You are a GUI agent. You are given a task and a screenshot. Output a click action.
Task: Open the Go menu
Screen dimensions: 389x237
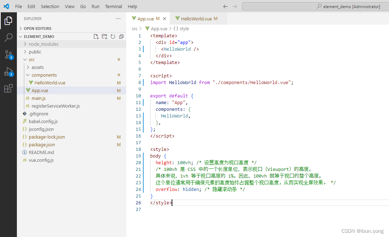point(83,6)
